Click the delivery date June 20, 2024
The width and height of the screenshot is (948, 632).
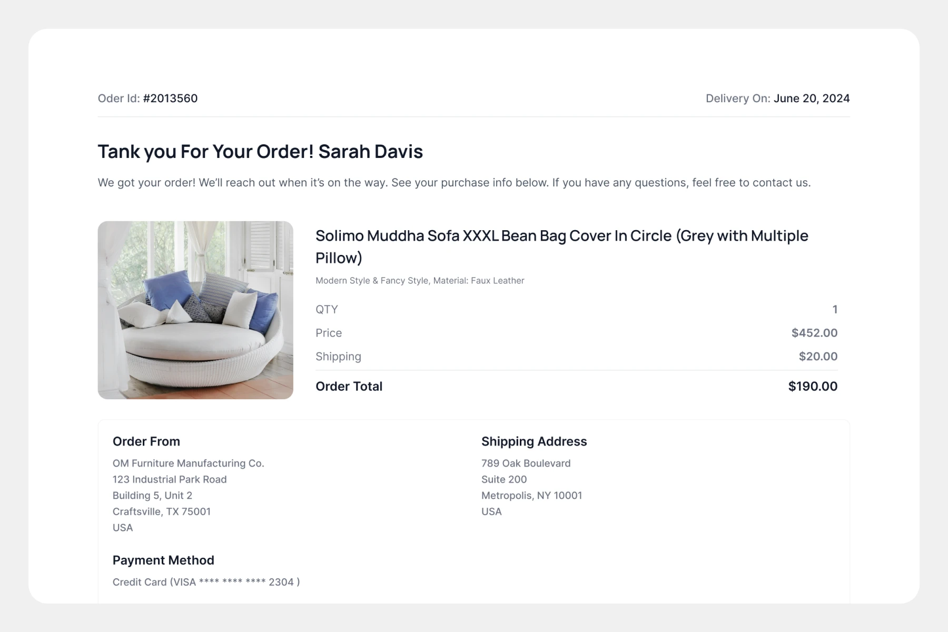(811, 98)
